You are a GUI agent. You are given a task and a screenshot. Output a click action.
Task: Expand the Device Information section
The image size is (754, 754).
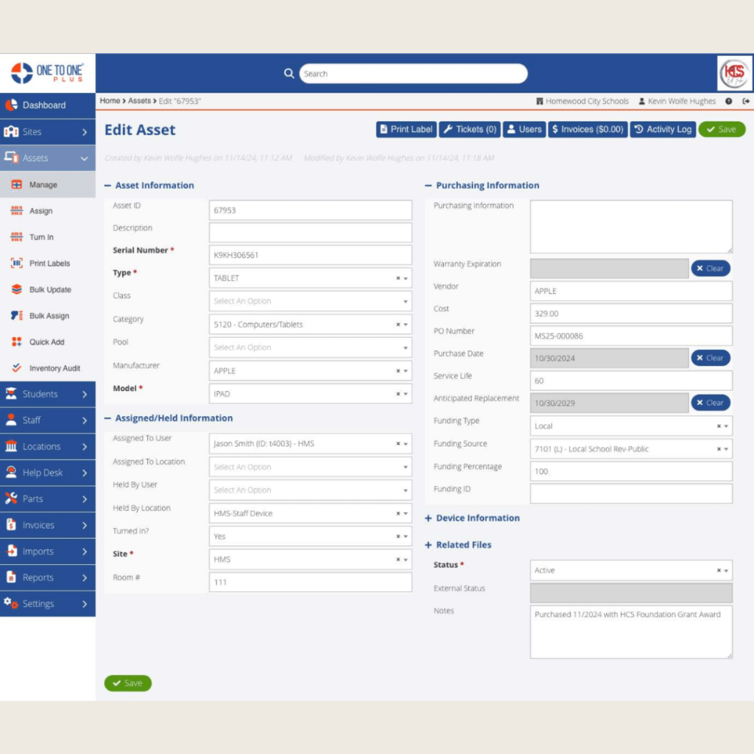(x=472, y=518)
